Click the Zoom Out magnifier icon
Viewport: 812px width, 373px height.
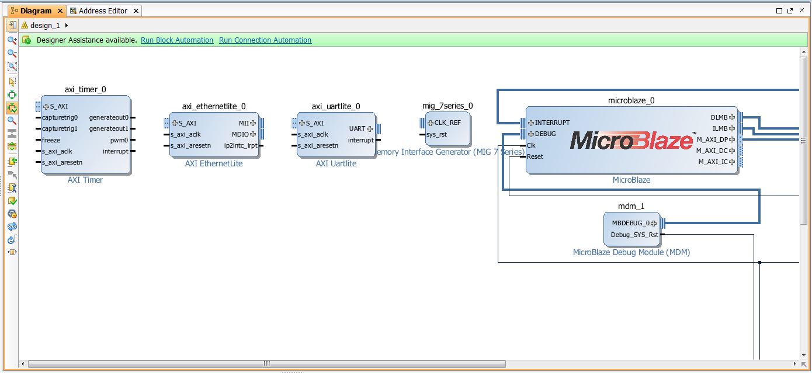pyautogui.click(x=12, y=53)
